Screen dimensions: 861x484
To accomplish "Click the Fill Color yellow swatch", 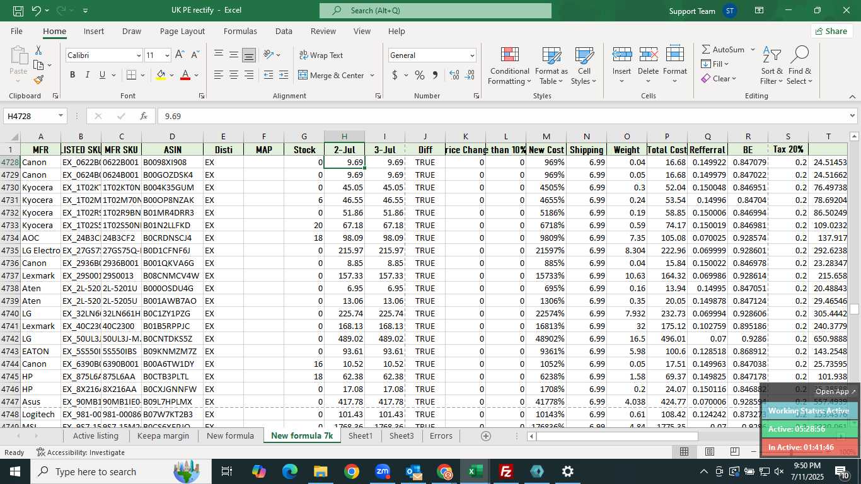I will (x=161, y=75).
